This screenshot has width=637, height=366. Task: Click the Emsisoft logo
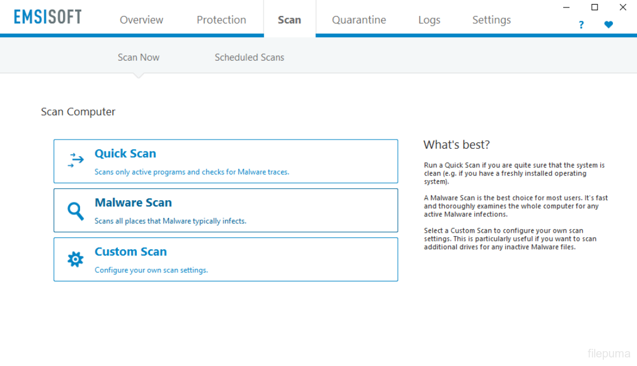pyautogui.click(x=48, y=17)
